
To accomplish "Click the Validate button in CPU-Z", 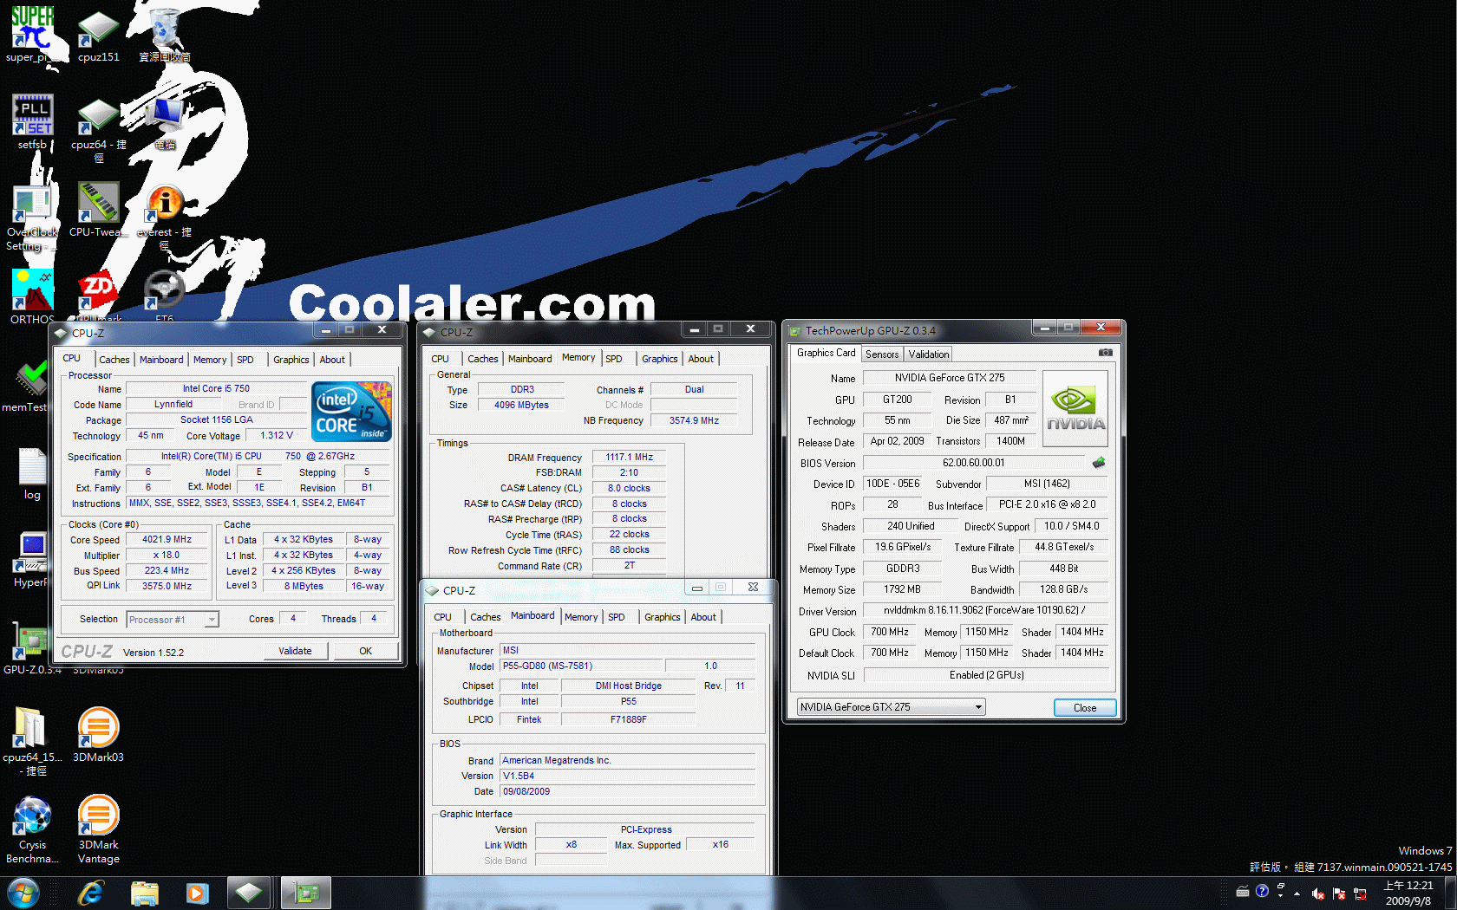I will click(x=295, y=651).
